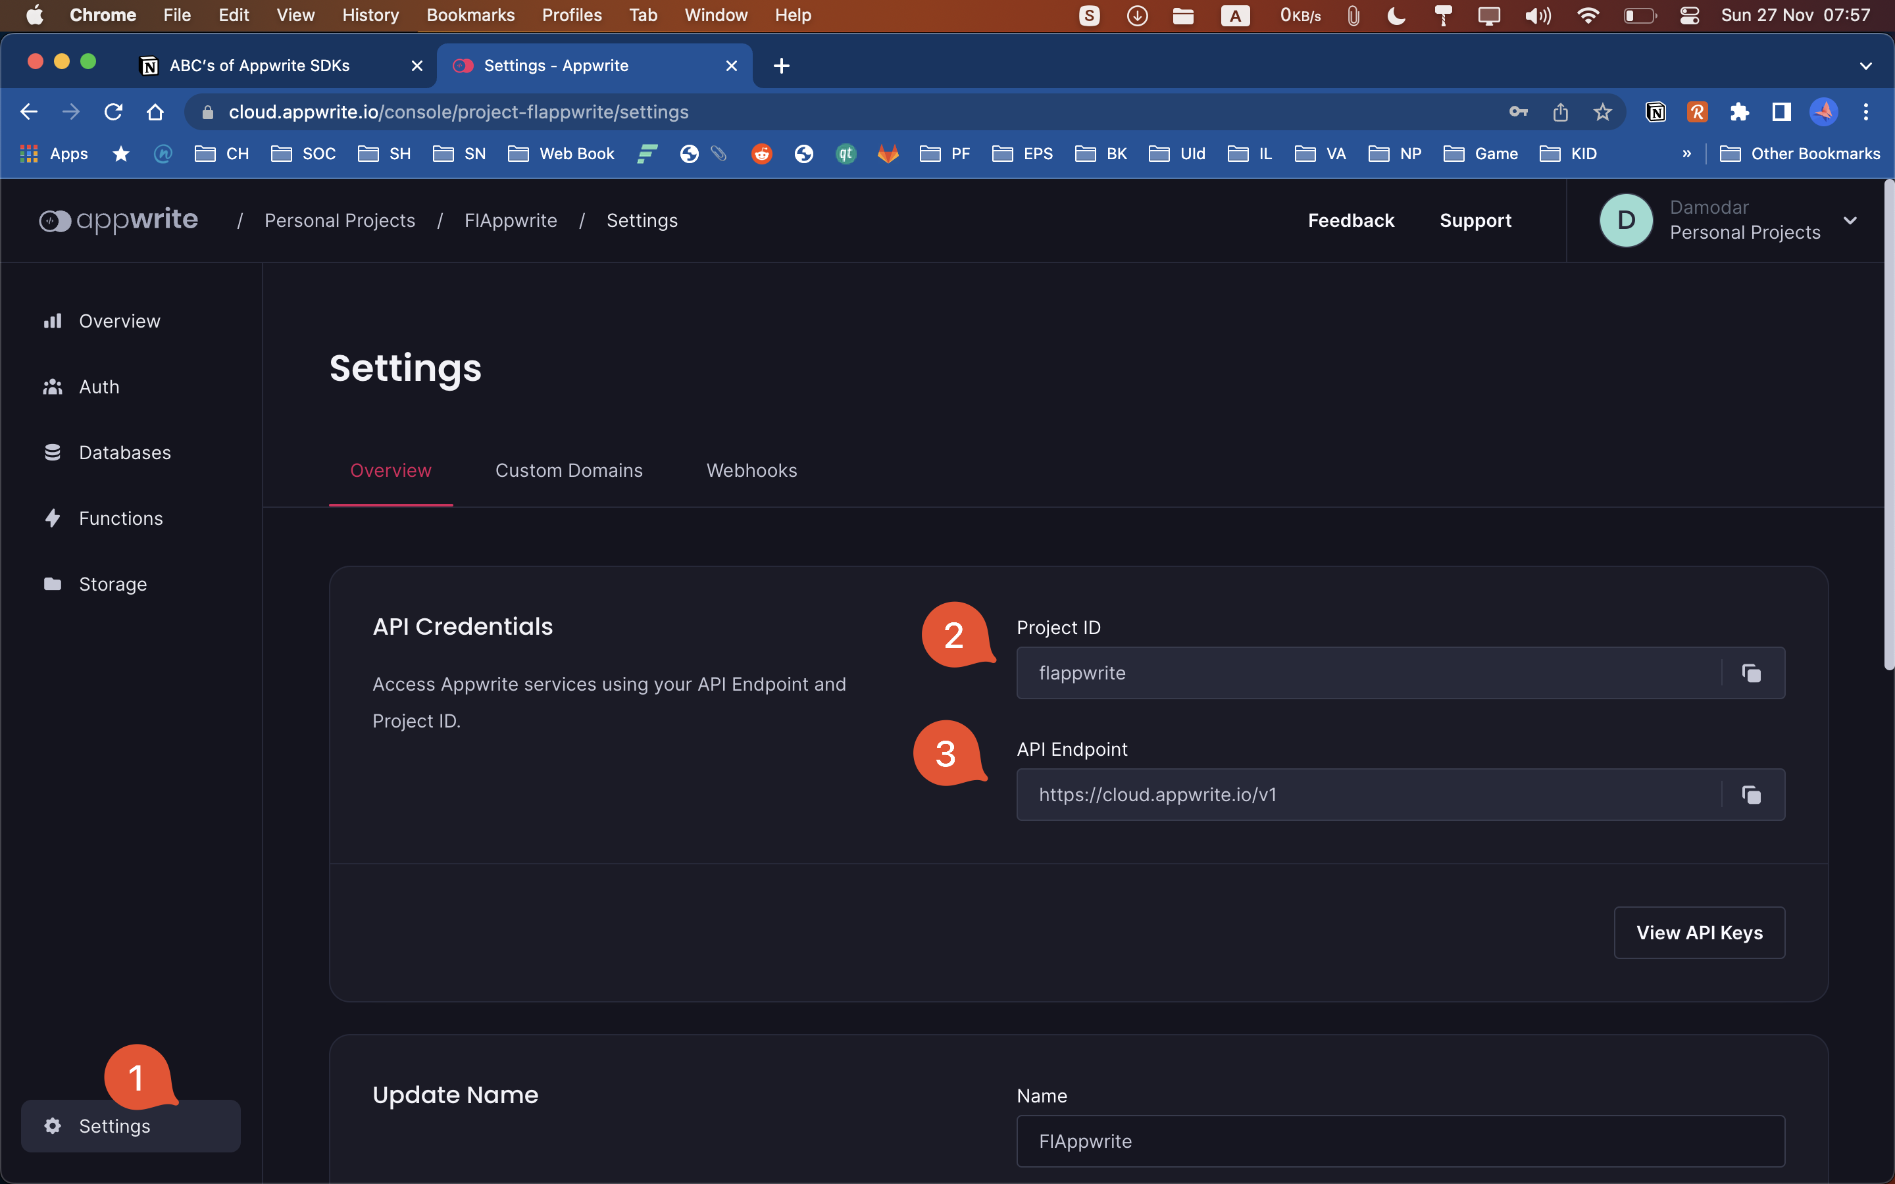Expand the Chrome tab search chevron
Viewport: 1895px width, 1184px height.
pyautogui.click(x=1865, y=66)
